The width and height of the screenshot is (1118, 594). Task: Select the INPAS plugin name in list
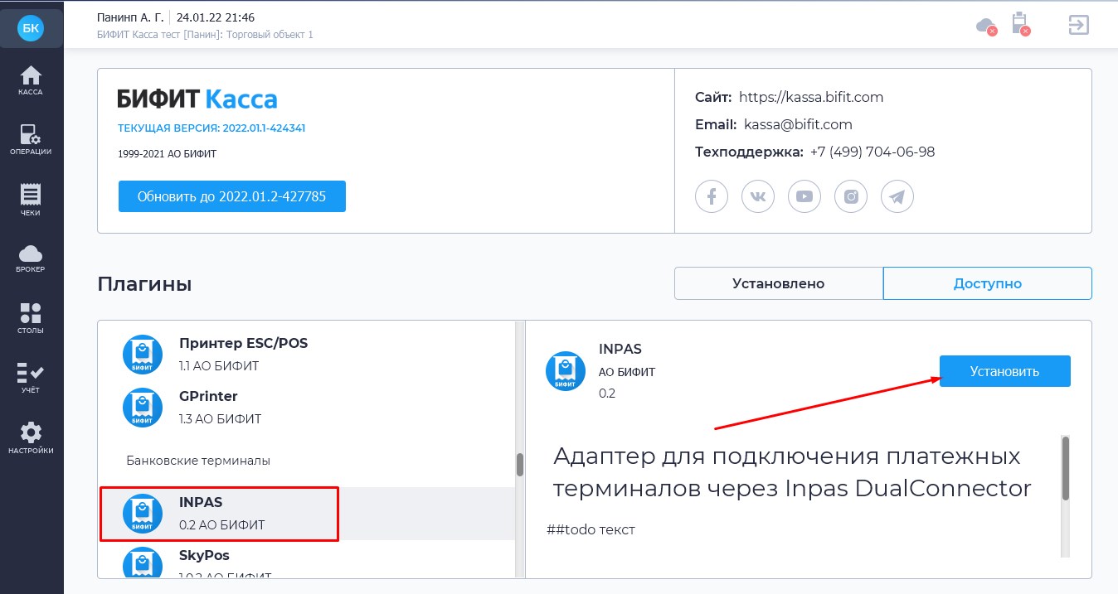[x=201, y=502]
